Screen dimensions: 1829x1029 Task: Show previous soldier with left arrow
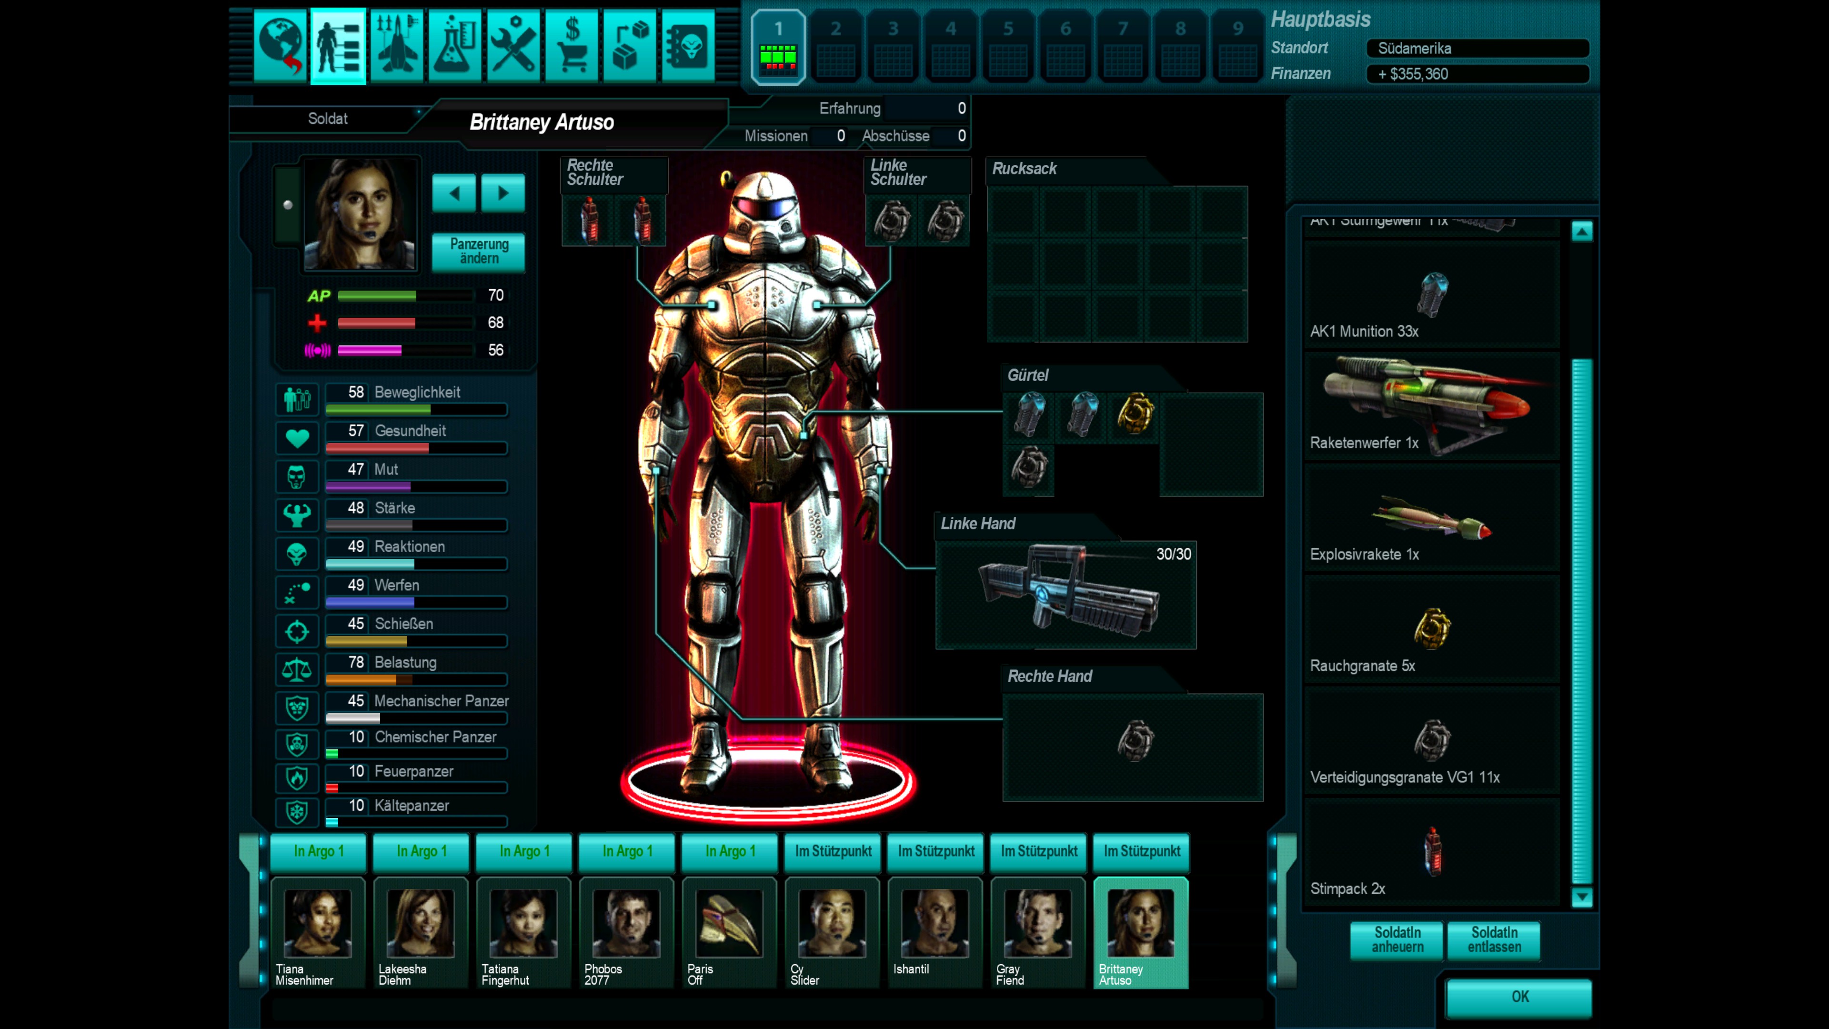[454, 192]
